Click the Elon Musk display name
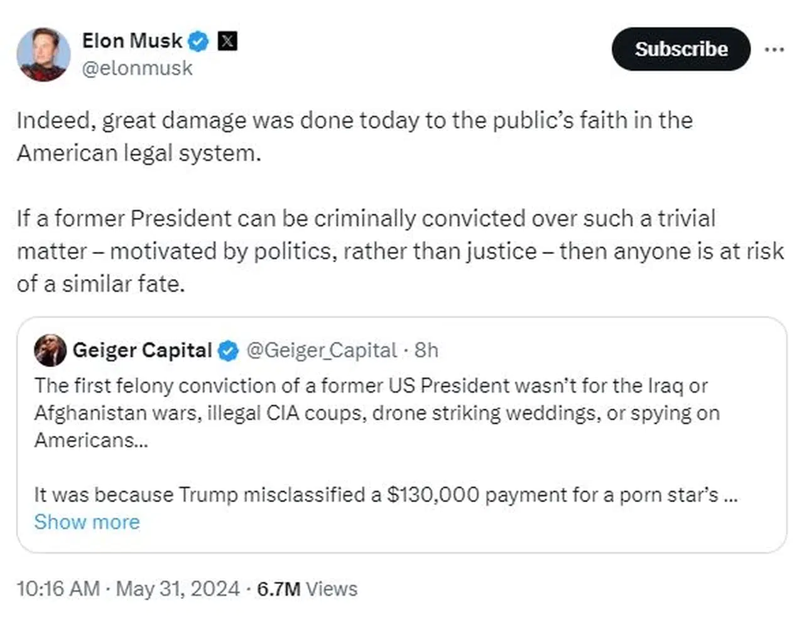Image resolution: width=804 pixels, height=619 pixels. (x=132, y=41)
